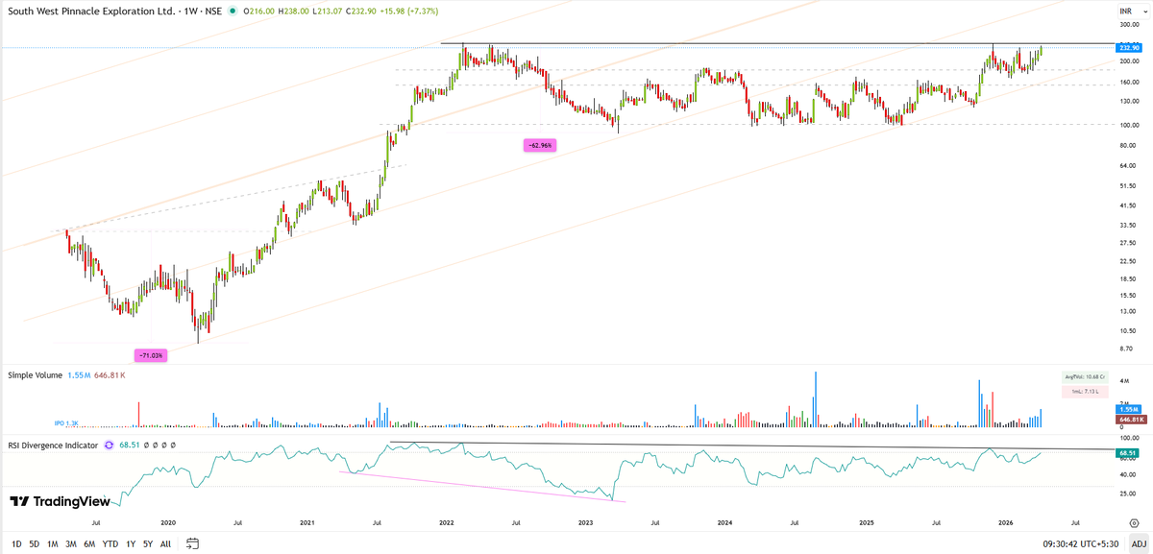Image resolution: width=1153 pixels, height=554 pixels.
Task: Click the 2022 label on time axis
Action: (447, 521)
